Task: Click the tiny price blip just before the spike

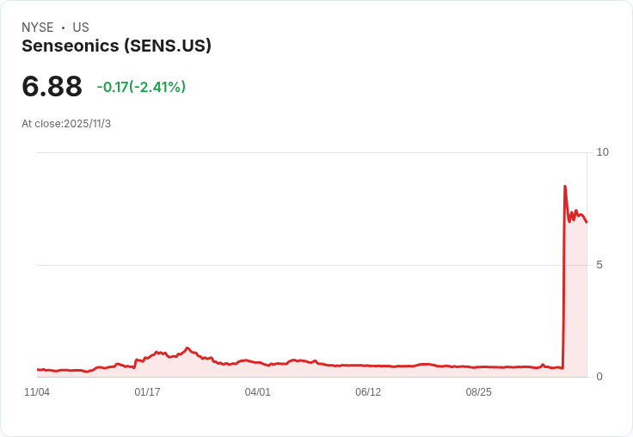Action: (x=543, y=364)
